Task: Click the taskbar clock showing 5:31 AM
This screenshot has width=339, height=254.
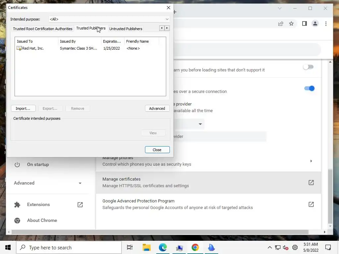Action: 311,247
